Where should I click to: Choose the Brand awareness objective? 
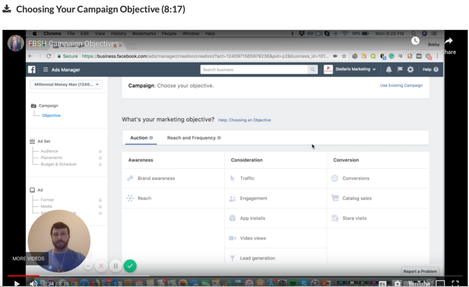tap(173, 178)
